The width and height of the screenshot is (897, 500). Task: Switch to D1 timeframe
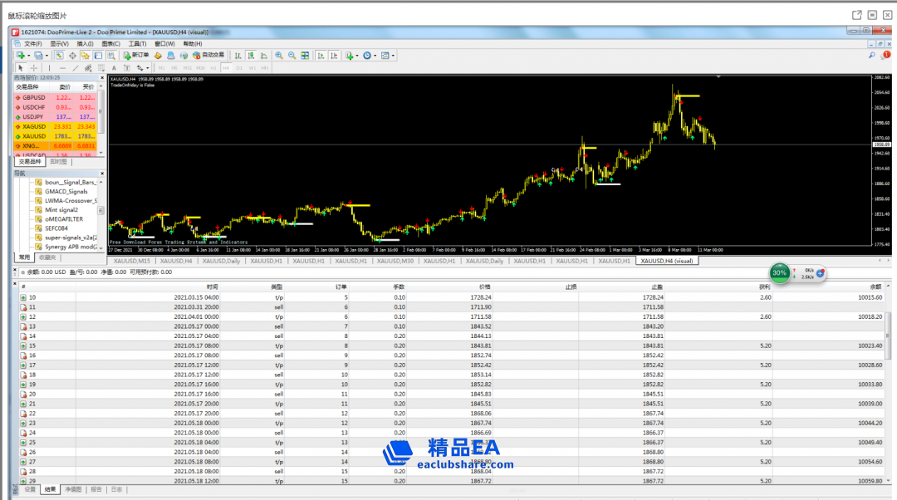(238, 68)
